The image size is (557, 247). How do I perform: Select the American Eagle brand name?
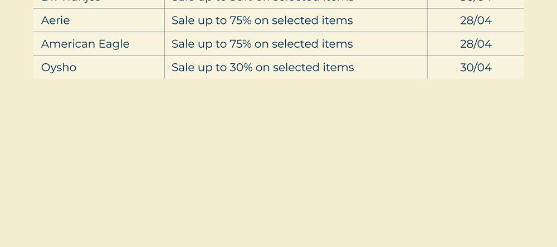point(85,44)
